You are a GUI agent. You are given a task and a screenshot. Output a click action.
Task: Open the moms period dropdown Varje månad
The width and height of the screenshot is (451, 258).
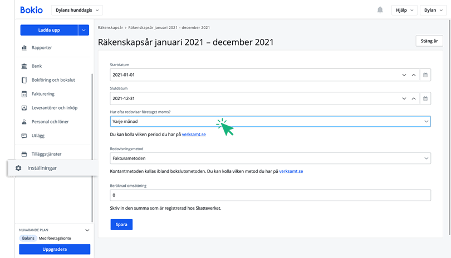pos(270,122)
